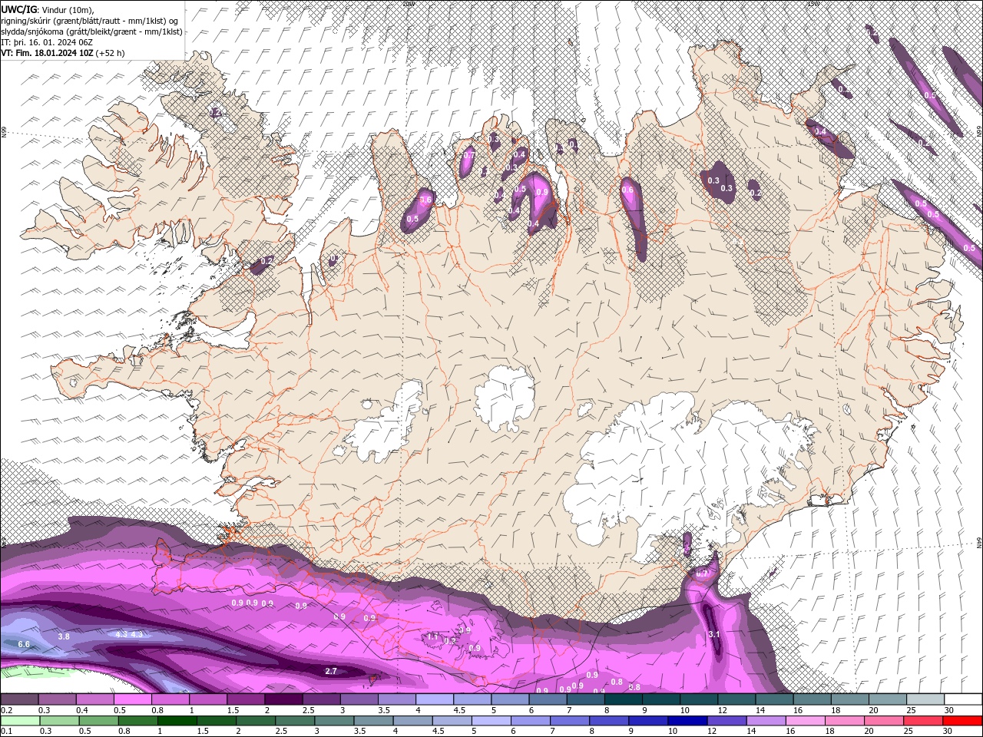Pick the 0.1 mm pale green rain legend swatch

pos(19,721)
